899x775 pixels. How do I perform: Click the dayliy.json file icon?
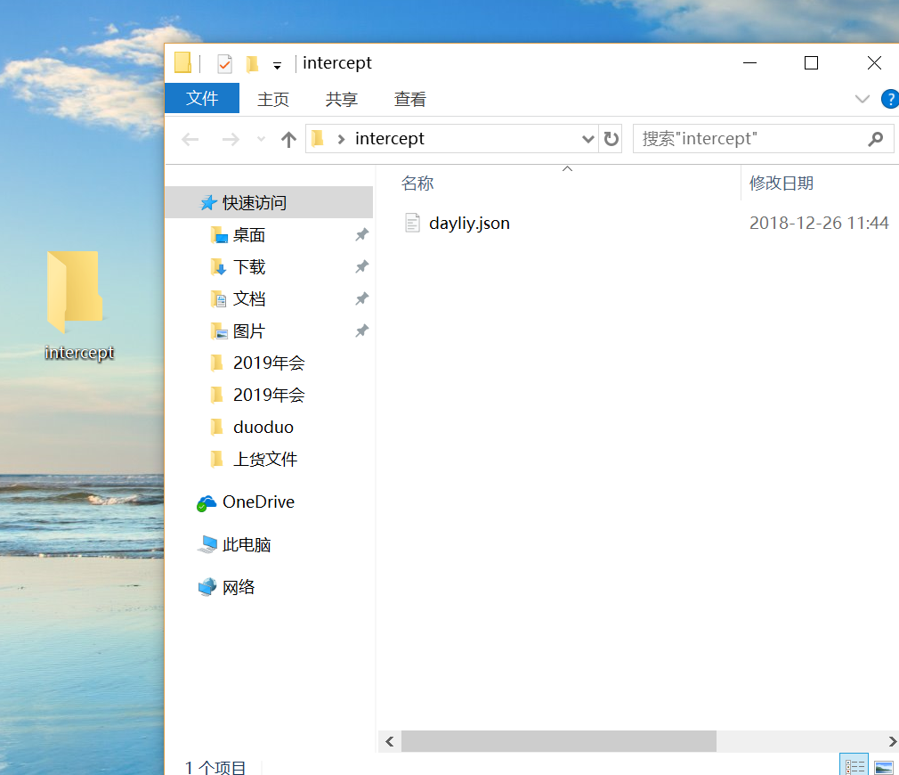click(412, 223)
